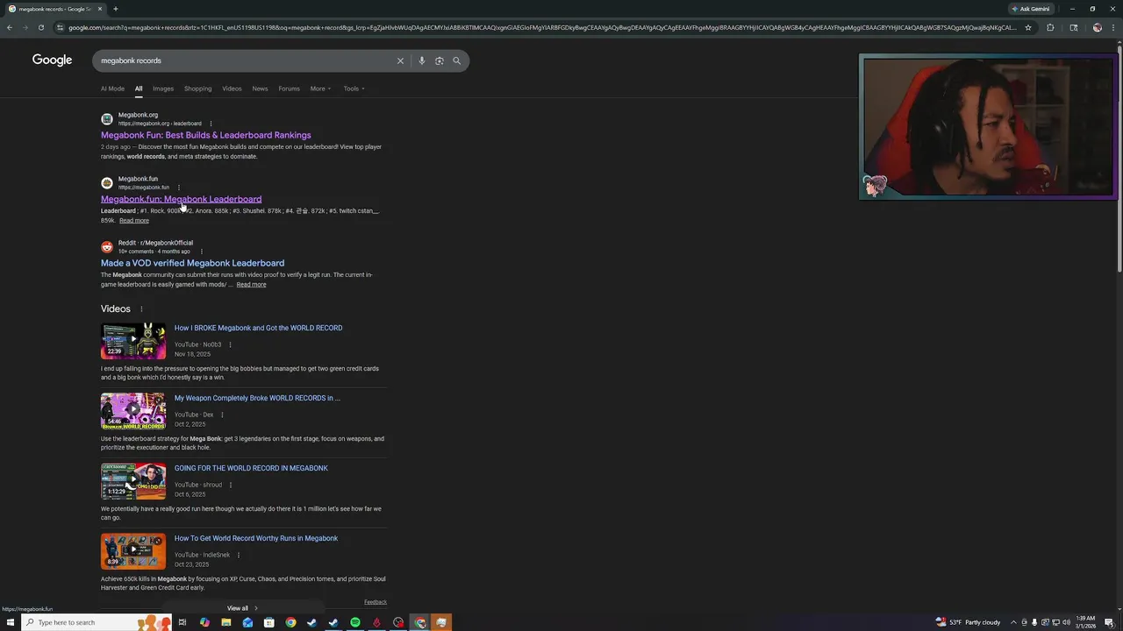Open the Windows Start menu
Image resolution: width=1123 pixels, height=631 pixels.
[11, 622]
